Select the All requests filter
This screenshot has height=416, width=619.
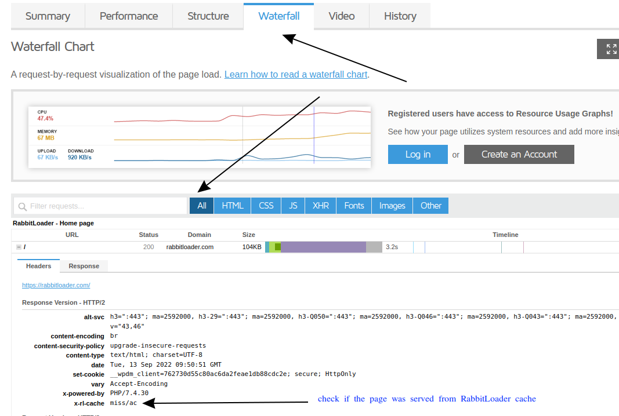(201, 206)
